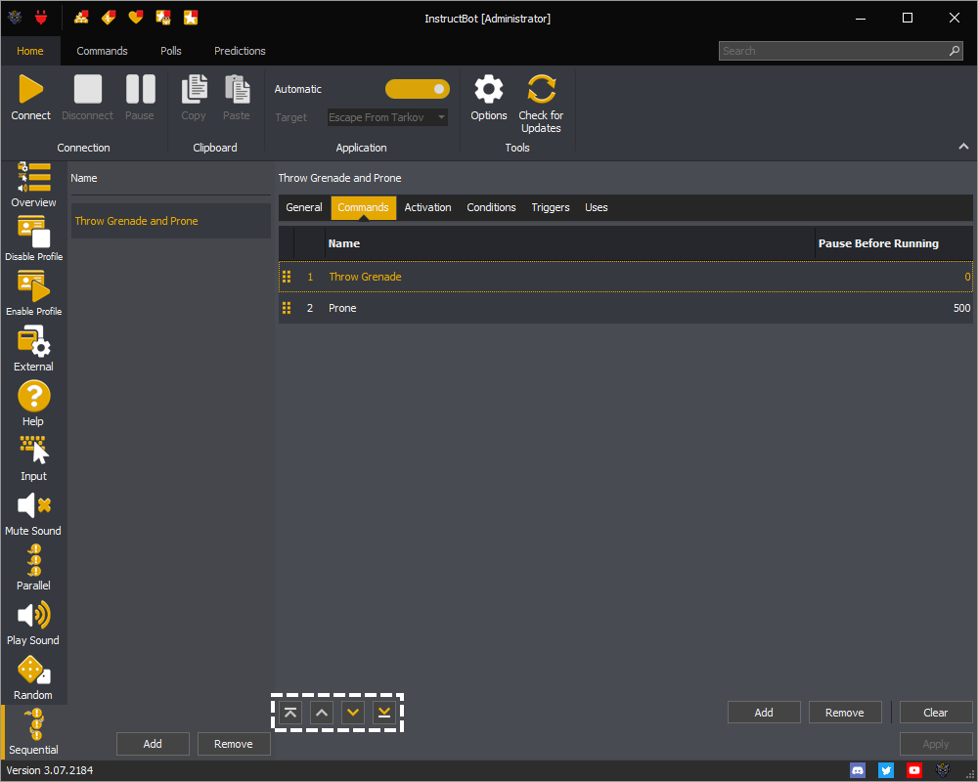
Task: Move command up one position
Action: [322, 713]
